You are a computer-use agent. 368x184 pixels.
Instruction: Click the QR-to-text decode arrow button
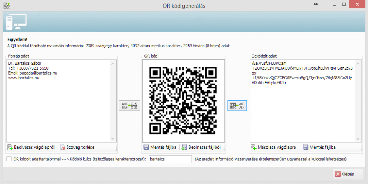coord(237,105)
